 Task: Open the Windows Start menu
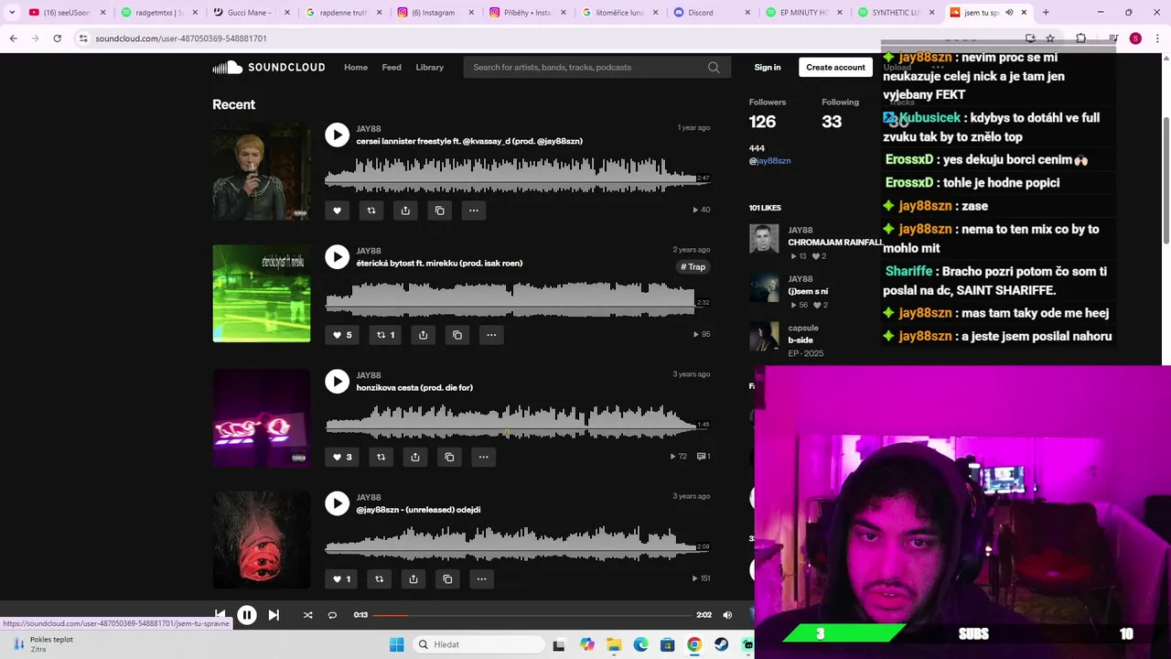click(396, 644)
